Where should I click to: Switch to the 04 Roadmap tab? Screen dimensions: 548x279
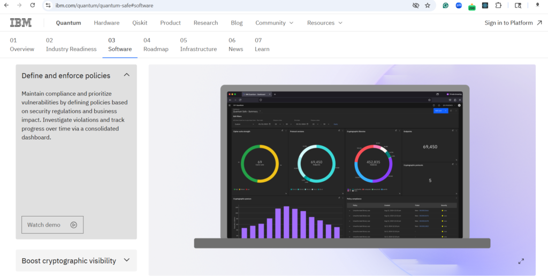click(x=156, y=44)
